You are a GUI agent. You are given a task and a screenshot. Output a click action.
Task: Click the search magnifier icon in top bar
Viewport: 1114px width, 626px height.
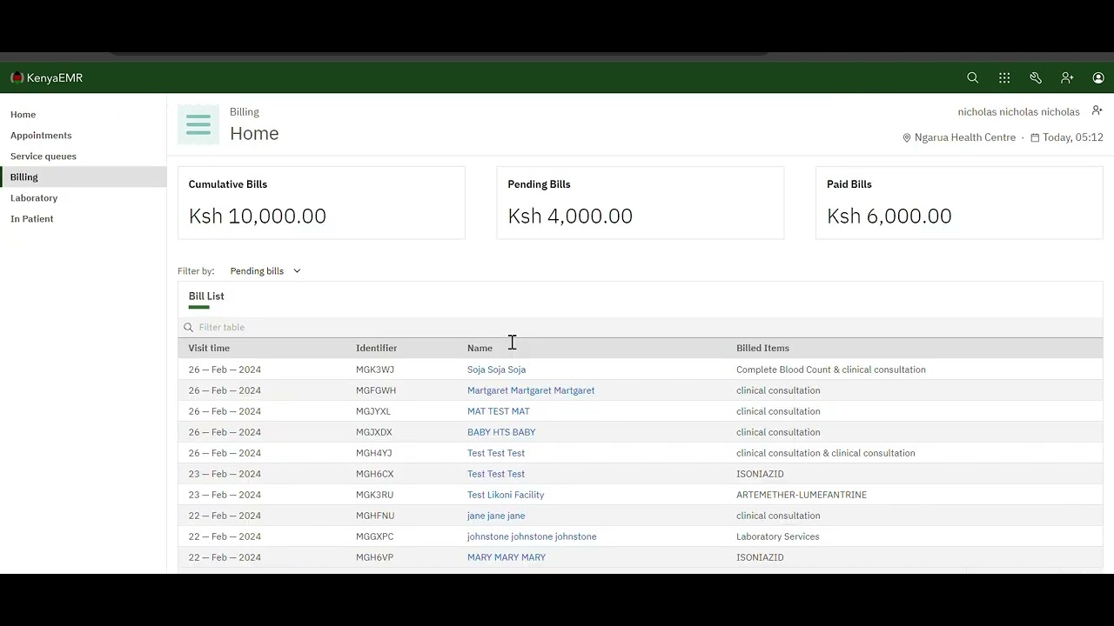[973, 78]
